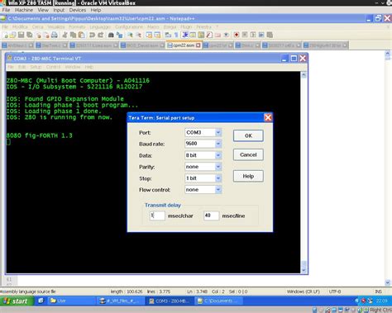This screenshot has width=392, height=313.
Task: Expand the Flow control dropdown
Action: click(218, 190)
